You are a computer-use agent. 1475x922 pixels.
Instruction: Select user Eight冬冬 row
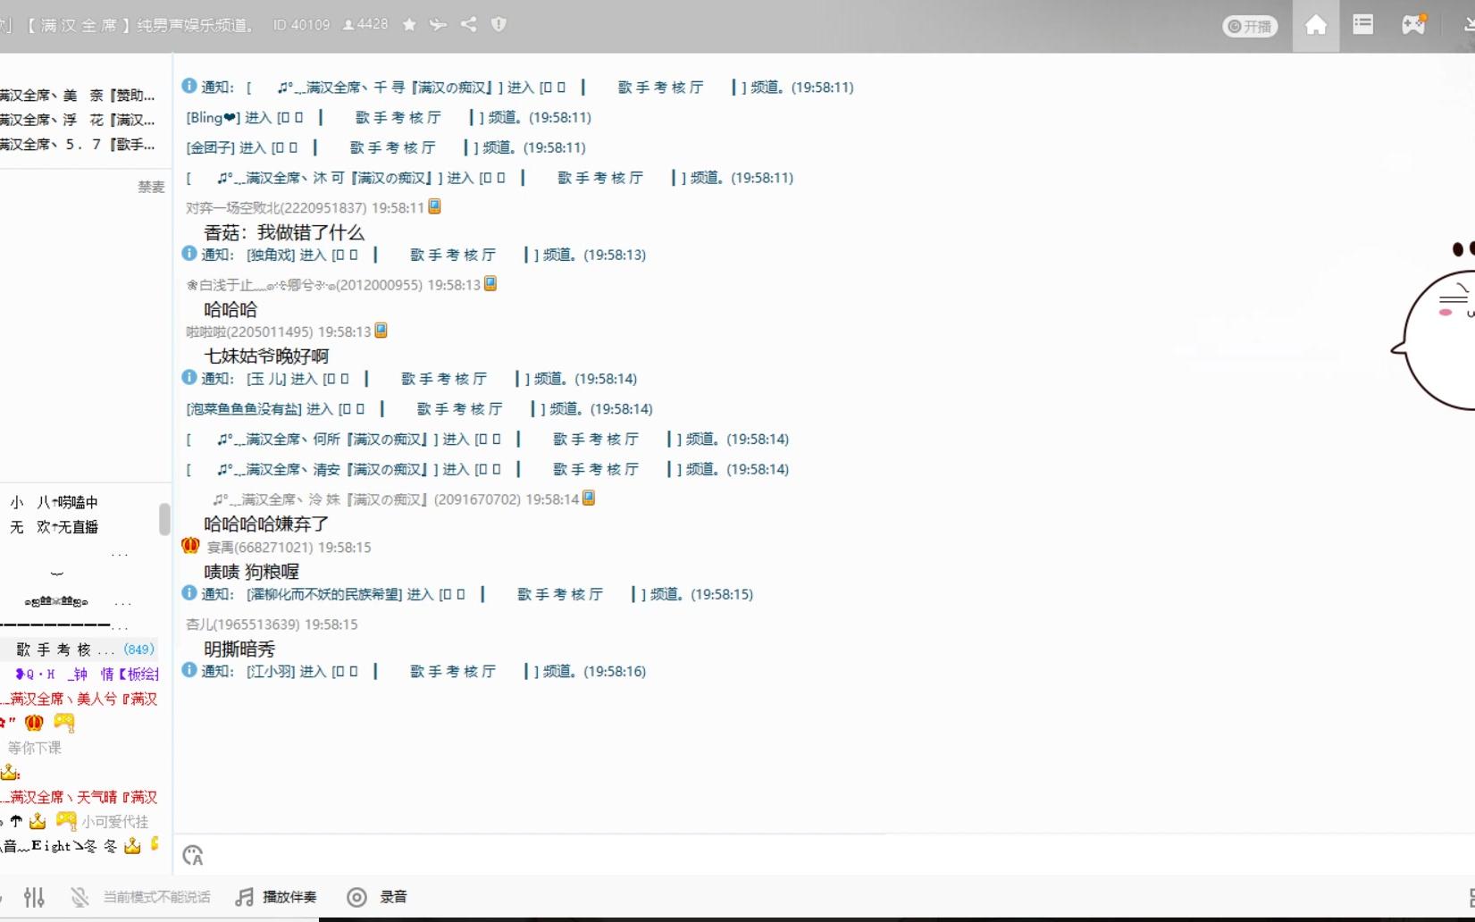pos(80,845)
